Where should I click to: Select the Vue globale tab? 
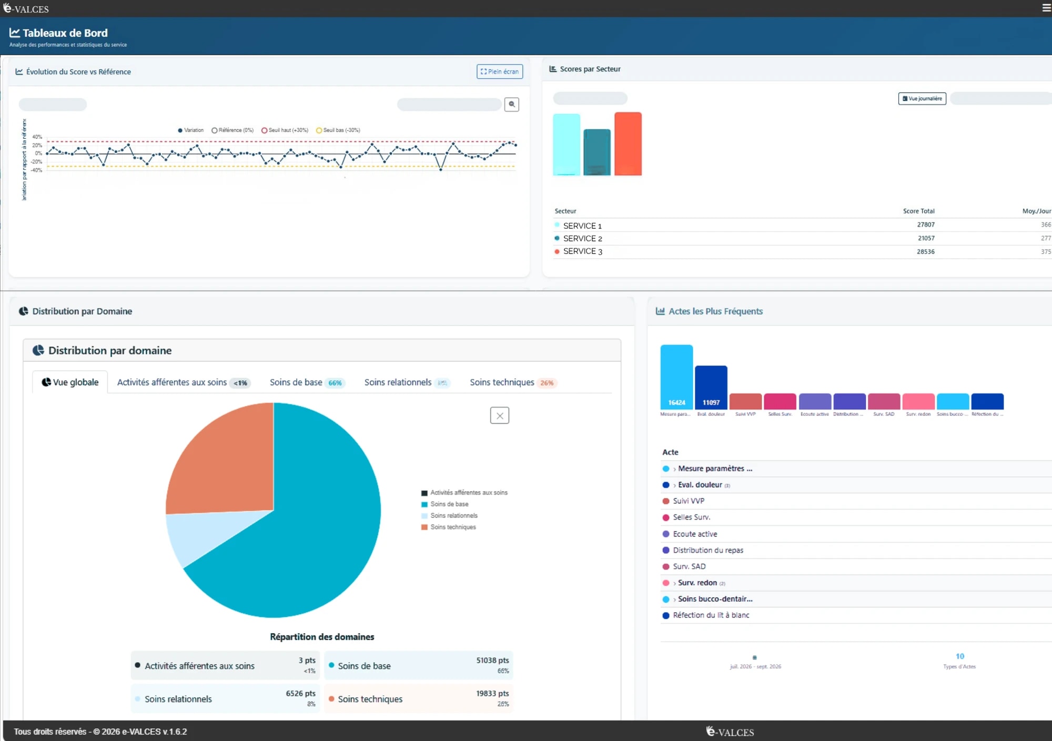click(70, 382)
